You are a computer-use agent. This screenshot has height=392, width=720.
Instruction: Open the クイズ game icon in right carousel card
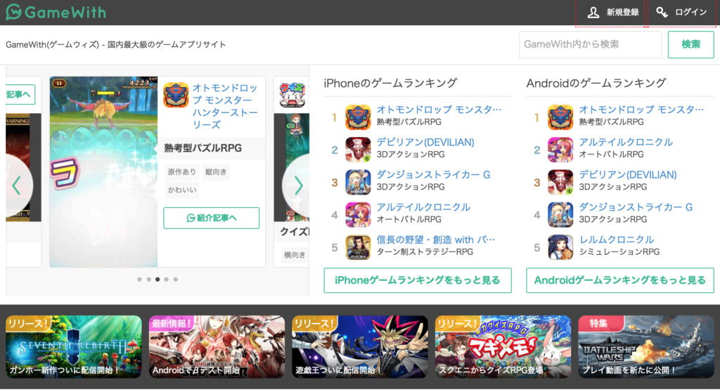pyautogui.click(x=292, y=95)
